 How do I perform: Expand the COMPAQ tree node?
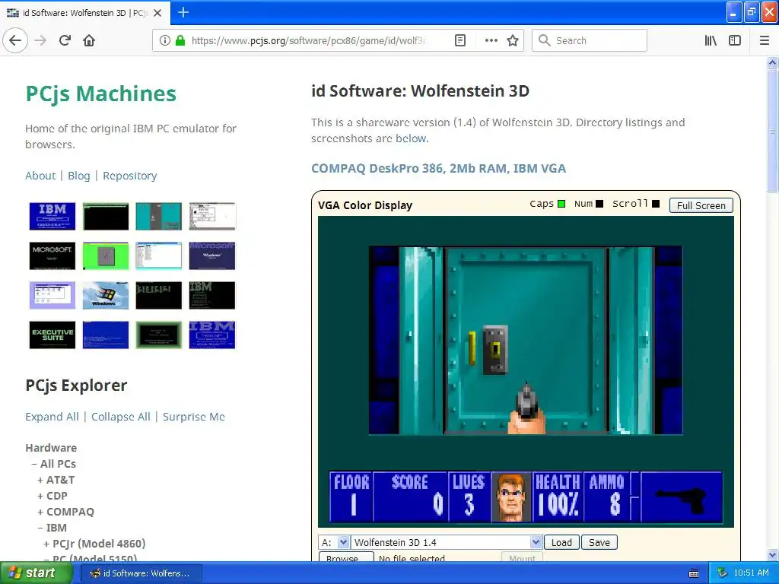coord(40,512)
